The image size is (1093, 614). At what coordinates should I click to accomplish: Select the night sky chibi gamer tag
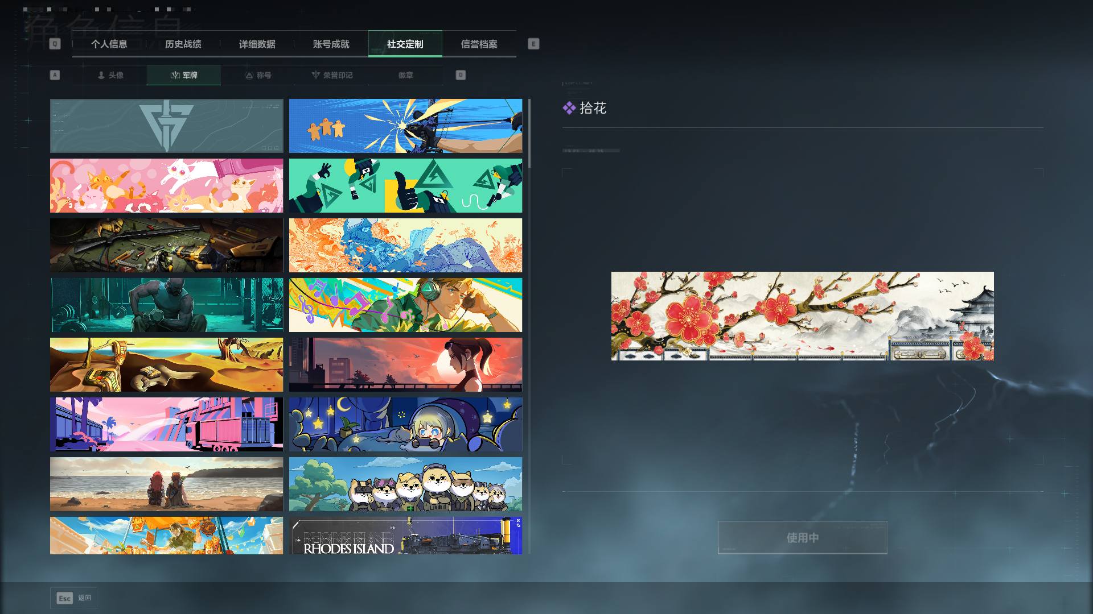tap(405, 425)
